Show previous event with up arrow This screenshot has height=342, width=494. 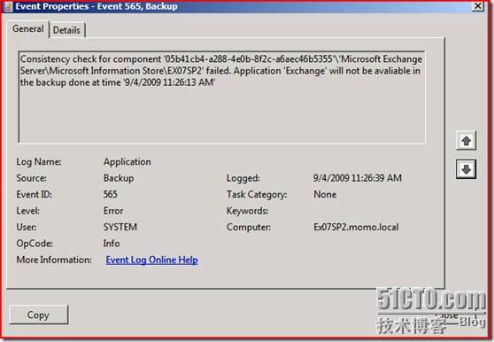click(x=467, y=141)
